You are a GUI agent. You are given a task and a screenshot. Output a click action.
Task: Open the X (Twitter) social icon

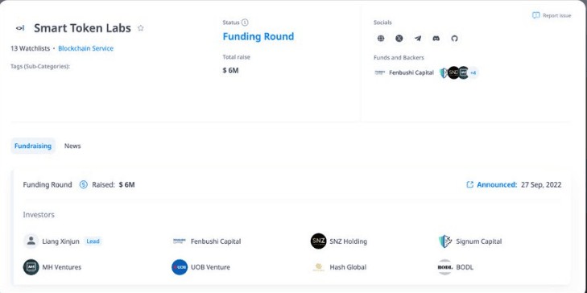(x=399, y=38)
